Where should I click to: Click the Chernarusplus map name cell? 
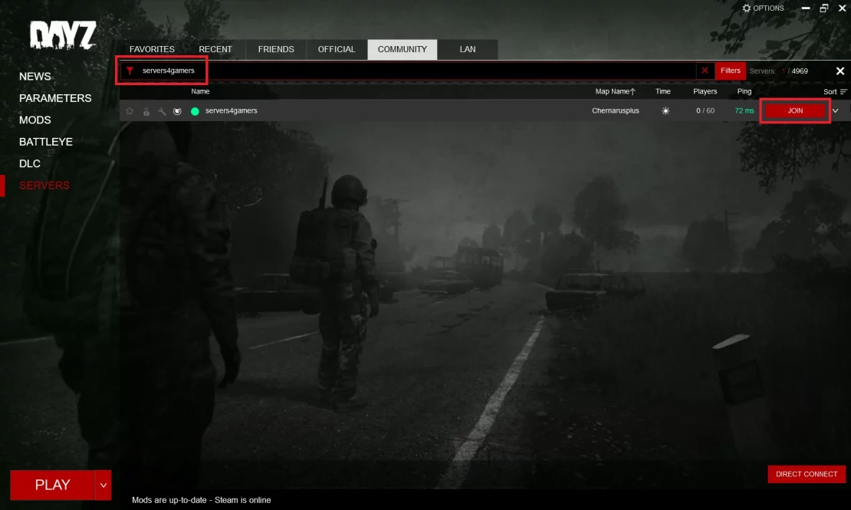click(616, 110)
